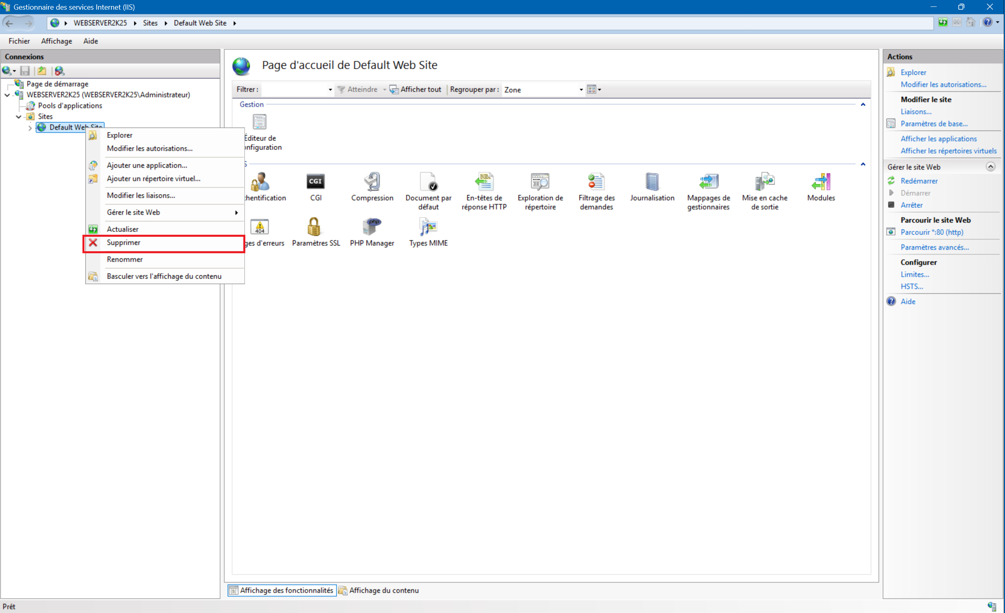The image size is (1005, 613).
Task: Open the Compression feature
Action: (372, 182)
